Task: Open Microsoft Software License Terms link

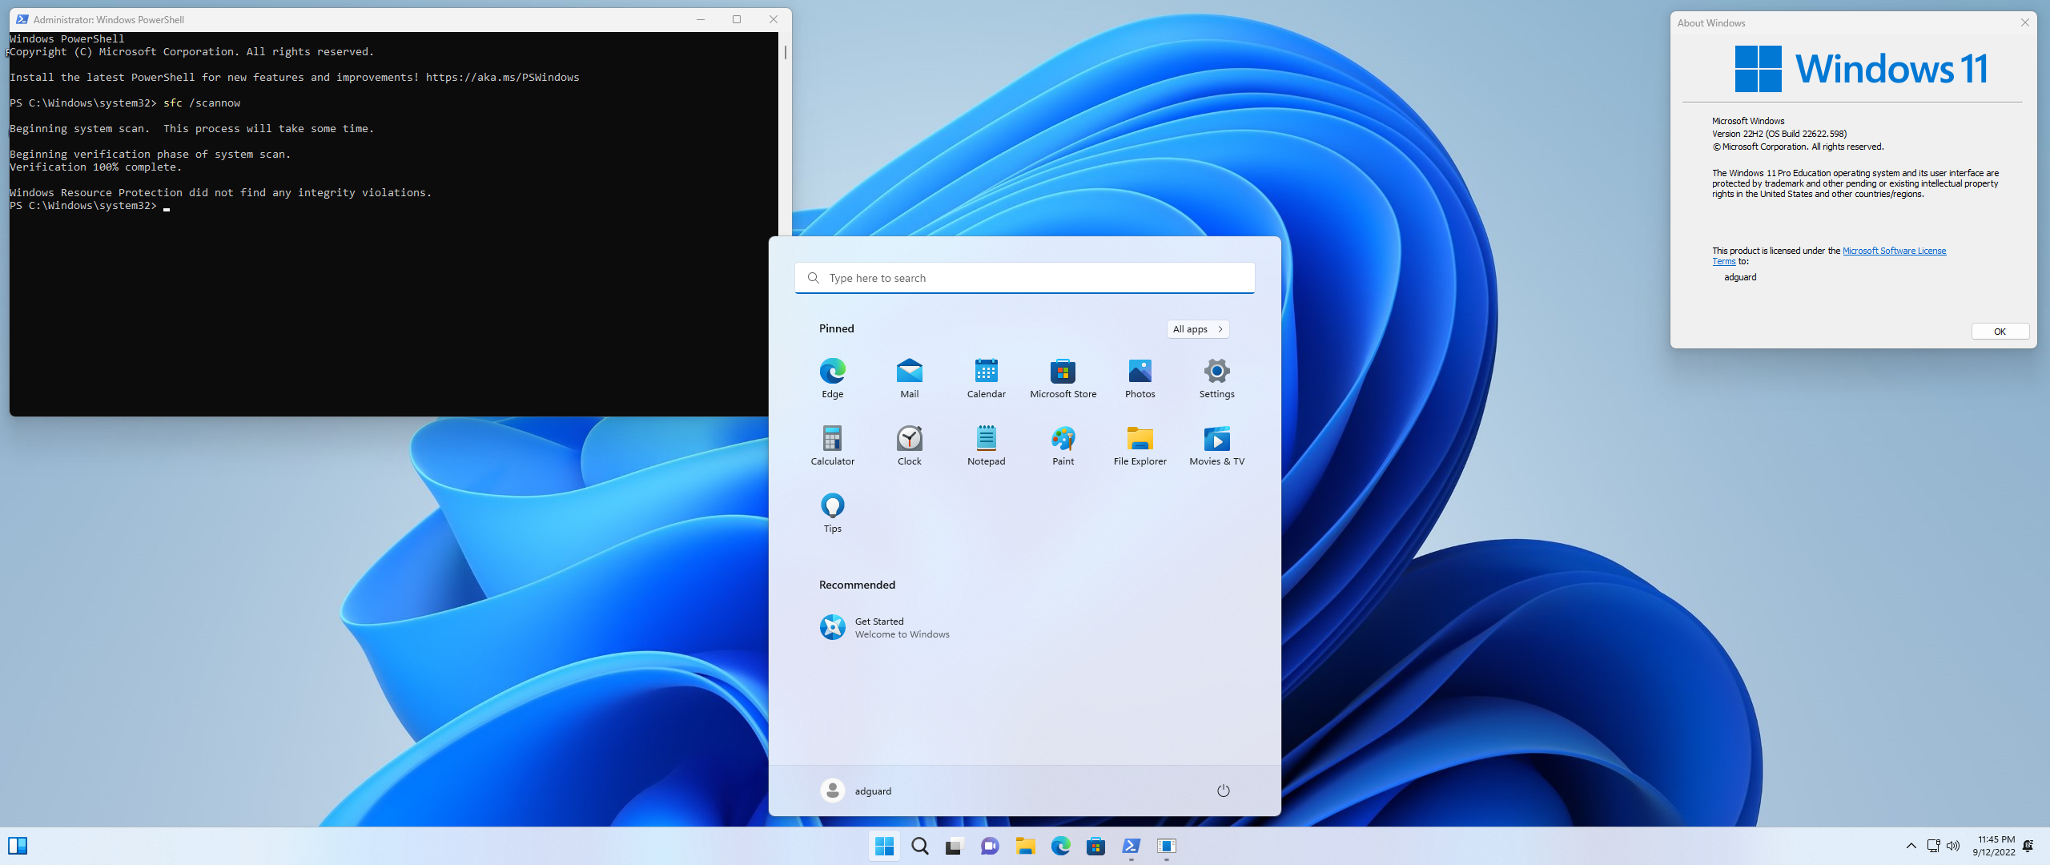Action: point(1894,251)
